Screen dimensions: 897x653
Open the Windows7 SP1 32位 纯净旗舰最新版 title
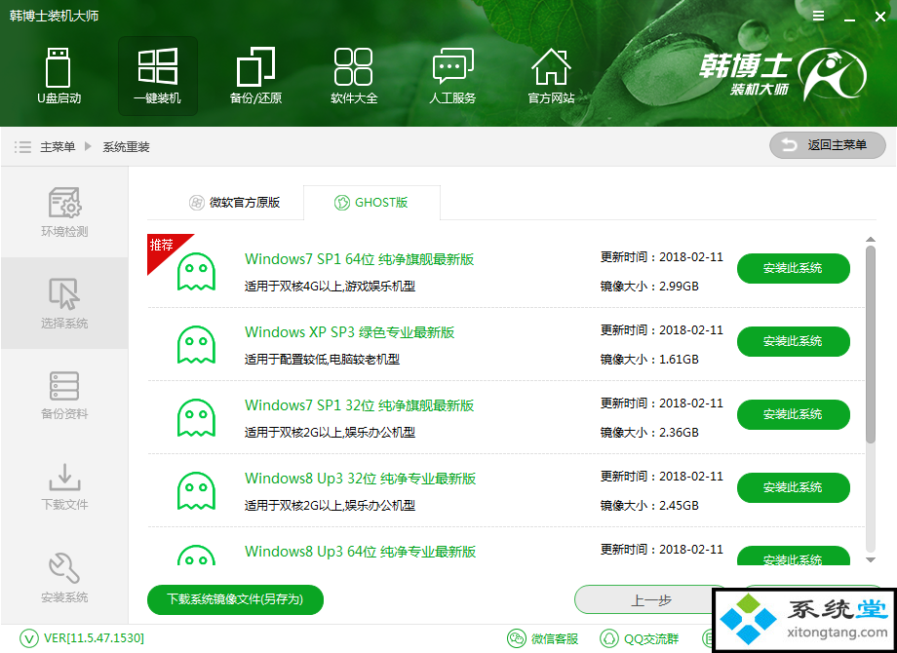coord(359,405)
